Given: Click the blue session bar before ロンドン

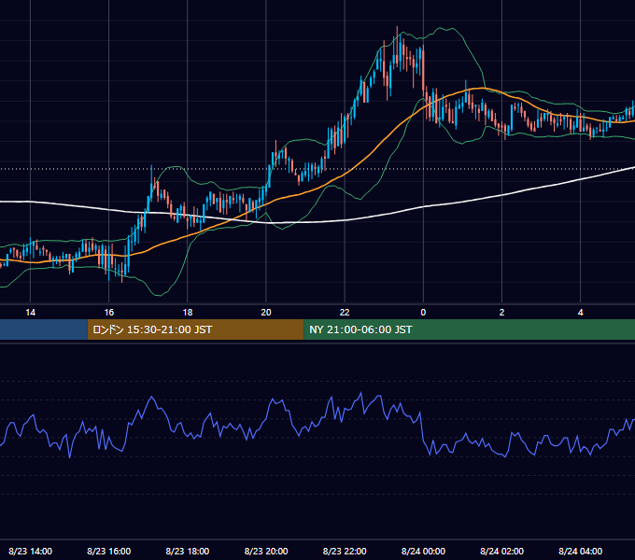Looking at the screenshot, I should tap(44, 329).
